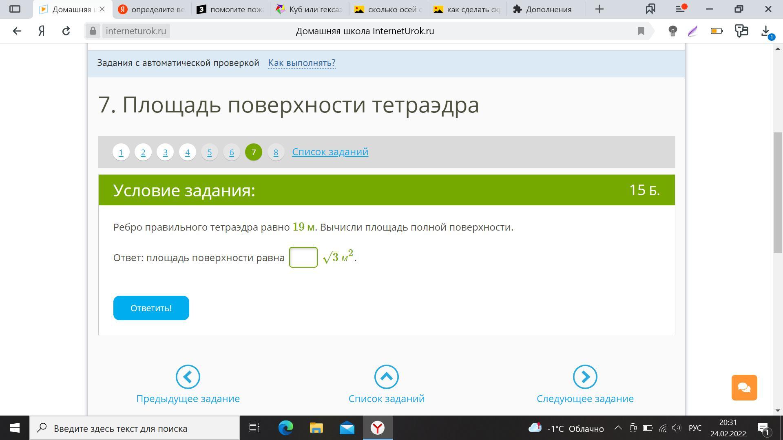Click the previous task arrow circle
The height and width of the screenshot is (440, 783).
click(188, 377)
